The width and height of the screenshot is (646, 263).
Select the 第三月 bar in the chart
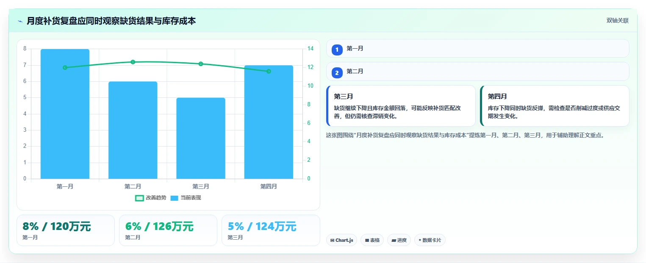[x=201, y=138]
